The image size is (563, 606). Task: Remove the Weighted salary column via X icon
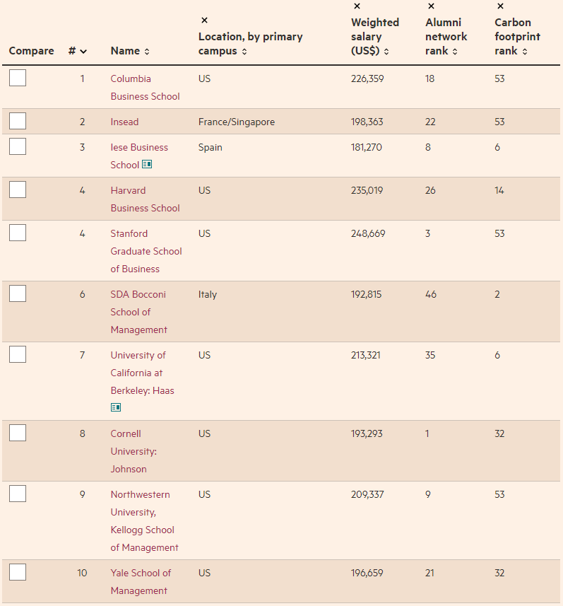coord(357,6)
